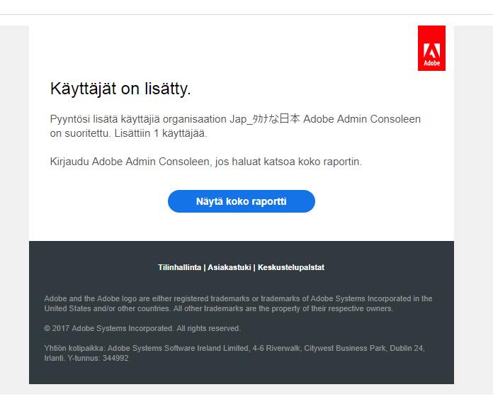Click the Adobe trademark notice text
Screen dimensions: 493x404
click(x=238, y=303)
